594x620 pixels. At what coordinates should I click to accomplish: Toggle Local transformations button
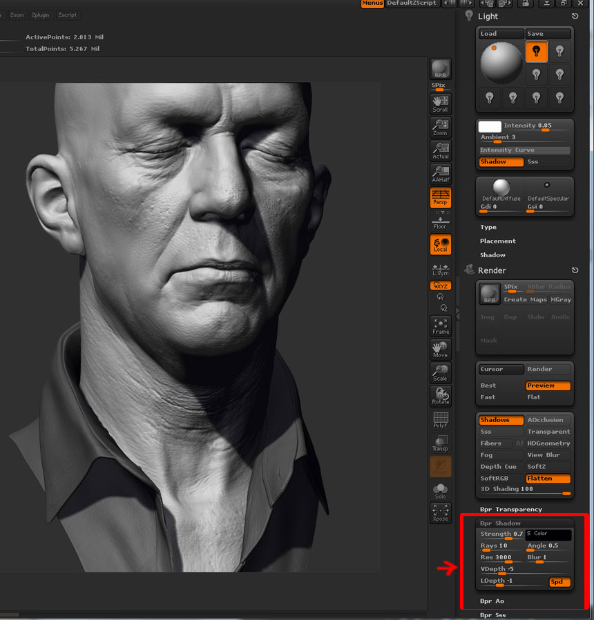point(441,244)
